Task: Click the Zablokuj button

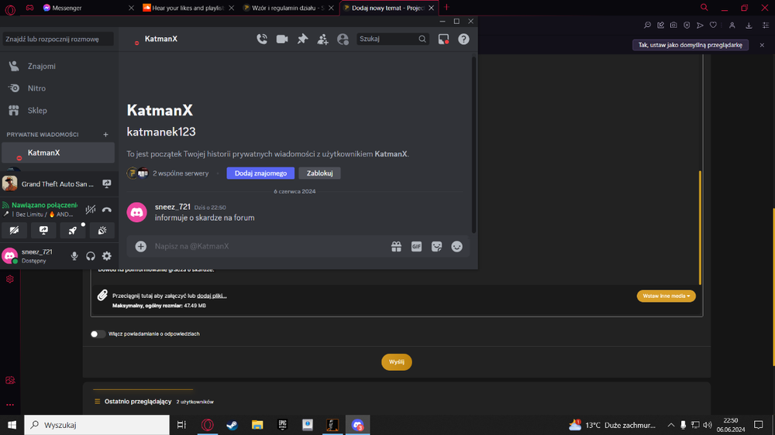Action: 319,173
